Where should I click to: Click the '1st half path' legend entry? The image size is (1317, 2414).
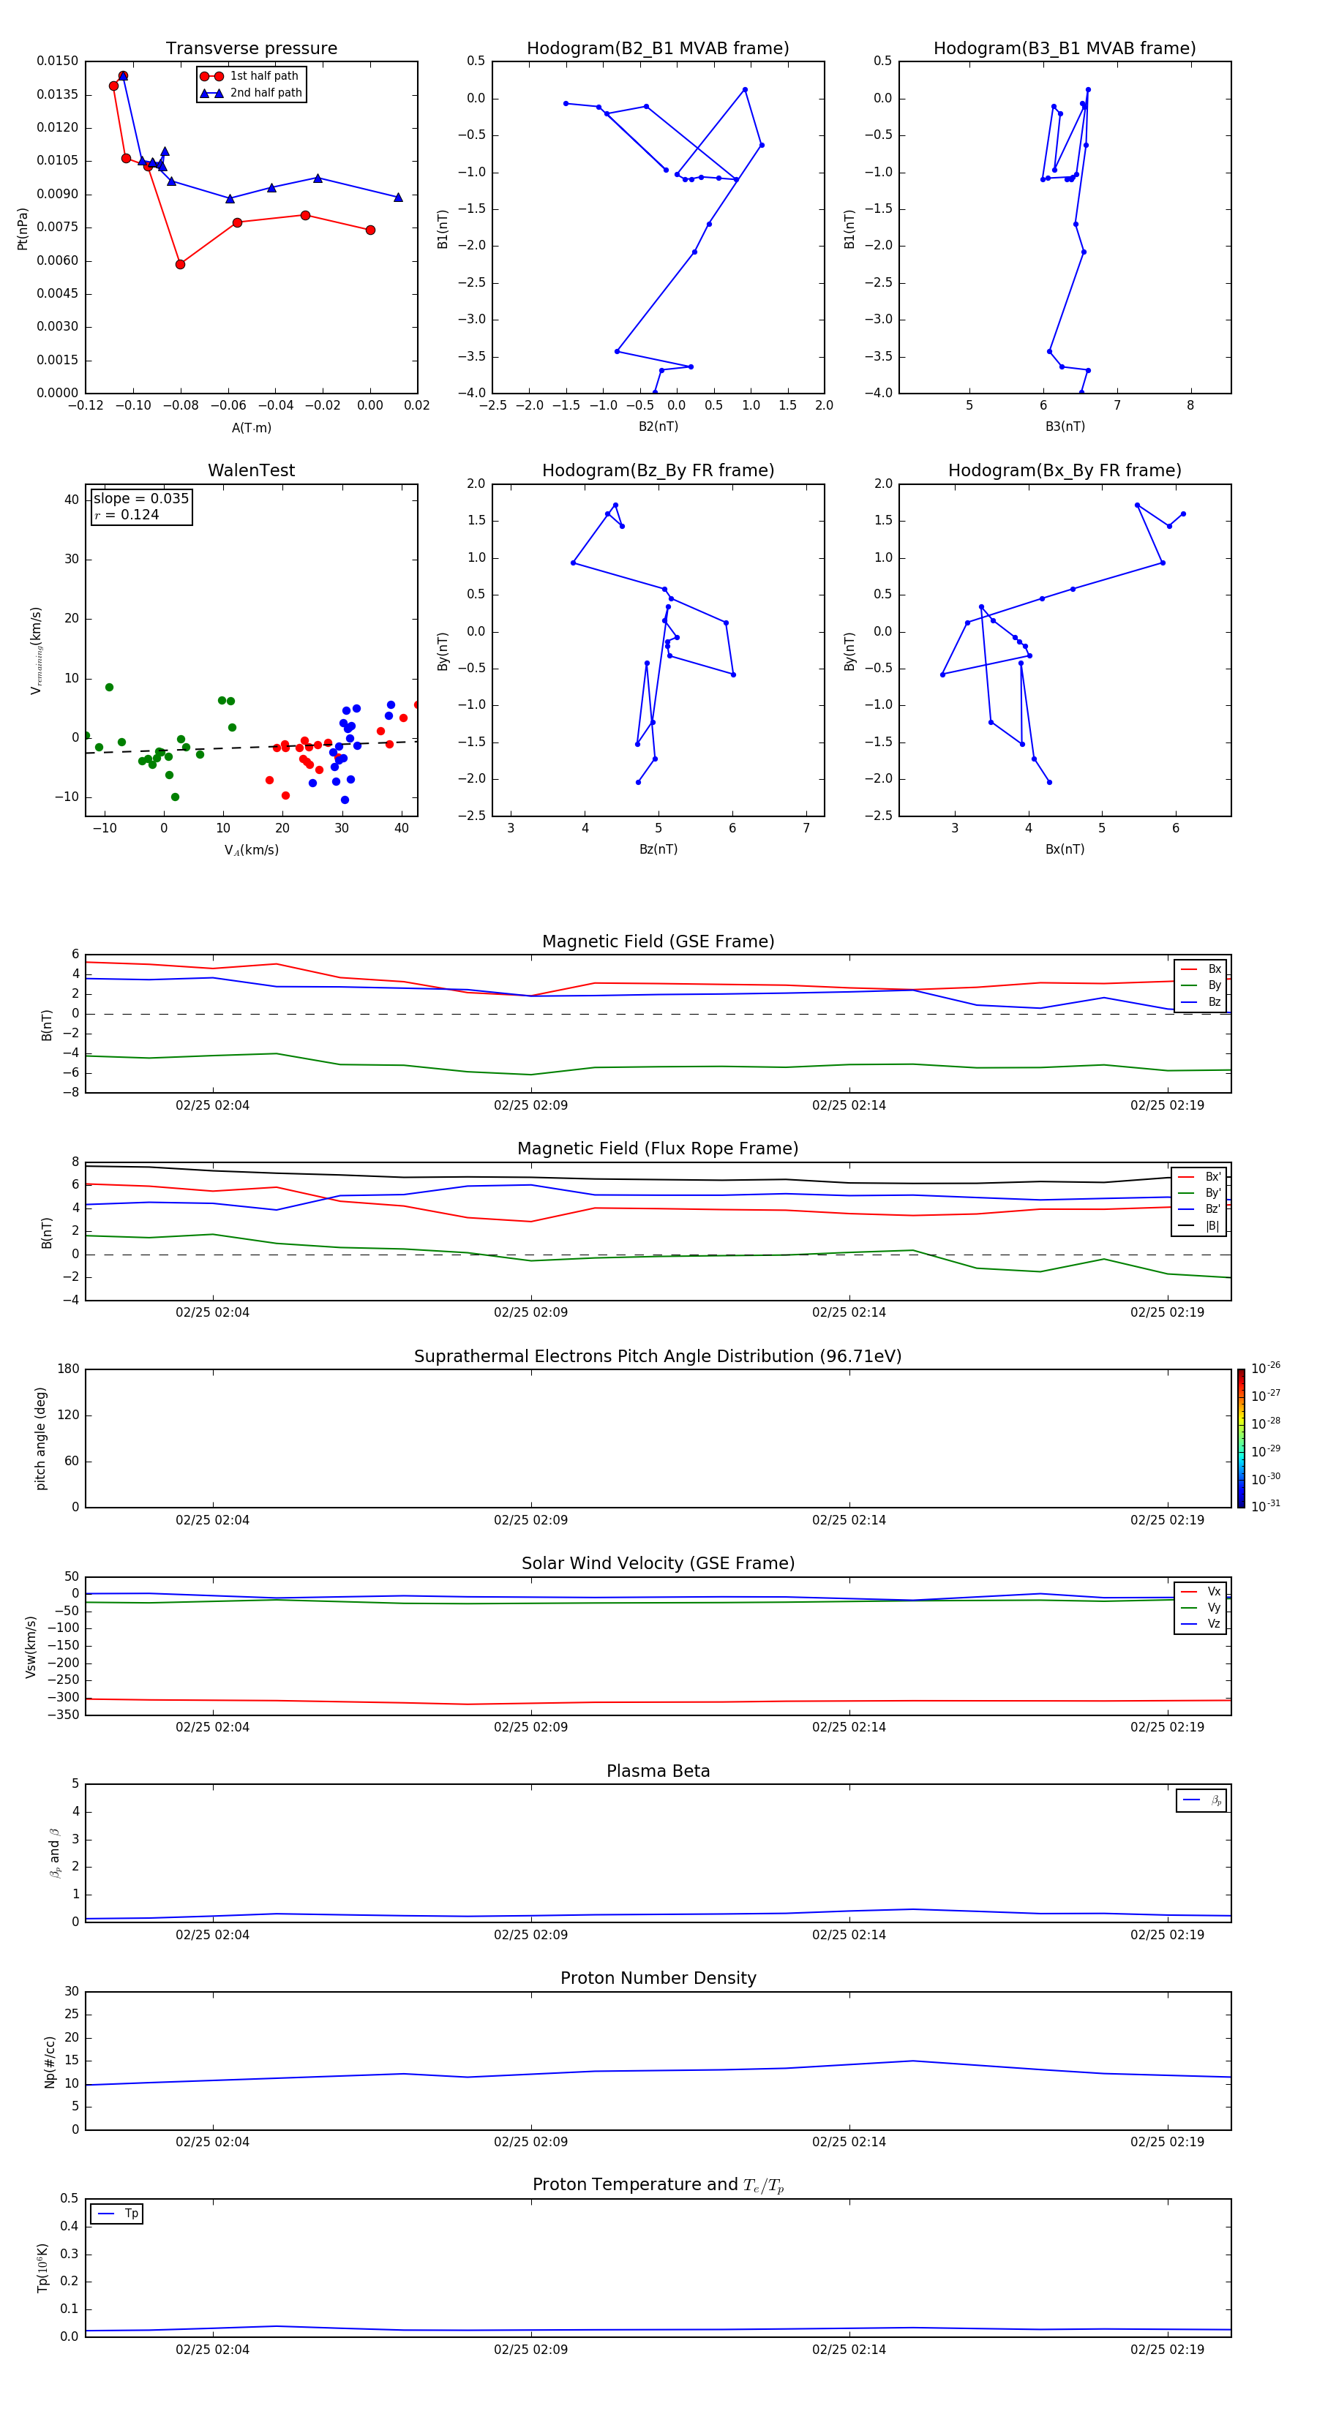coord(250,76)
